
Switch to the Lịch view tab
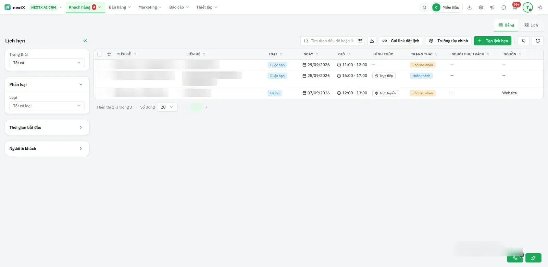[531, 25]
